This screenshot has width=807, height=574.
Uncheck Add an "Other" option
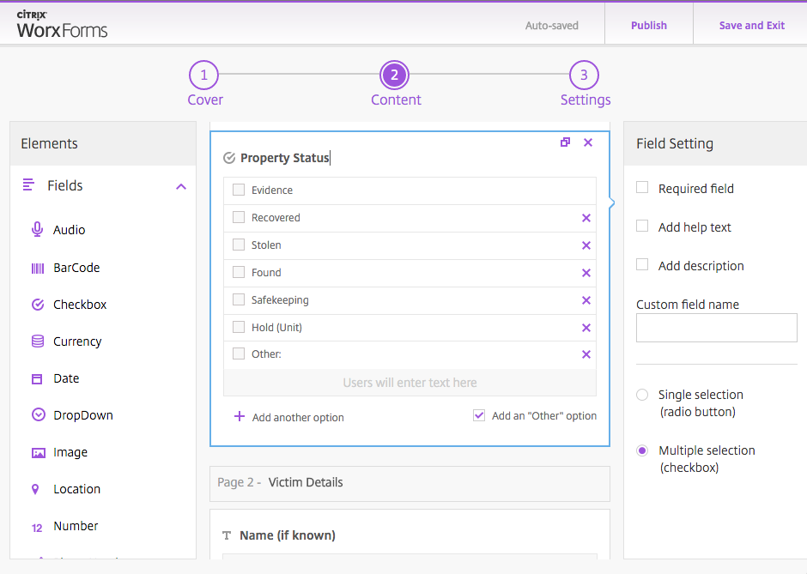click(x=479, y=416)
